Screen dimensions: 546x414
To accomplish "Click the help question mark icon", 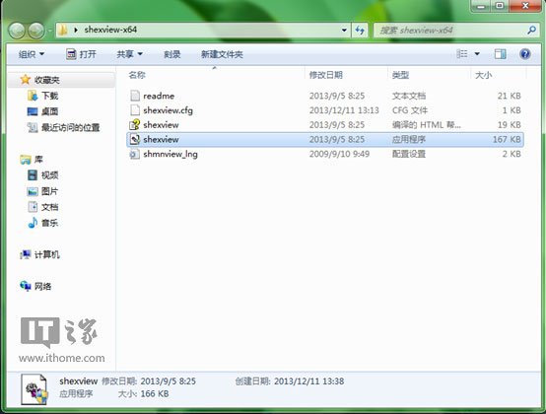I will pyautogui.click(x=524, y=54).
